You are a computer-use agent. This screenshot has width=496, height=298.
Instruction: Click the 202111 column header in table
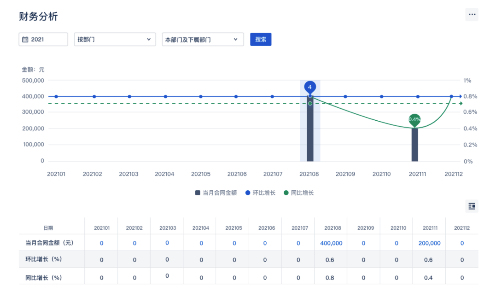pos(430,228)
